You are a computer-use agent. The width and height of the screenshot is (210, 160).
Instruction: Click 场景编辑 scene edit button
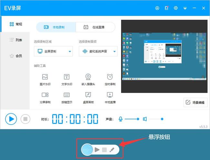[195, 102]
